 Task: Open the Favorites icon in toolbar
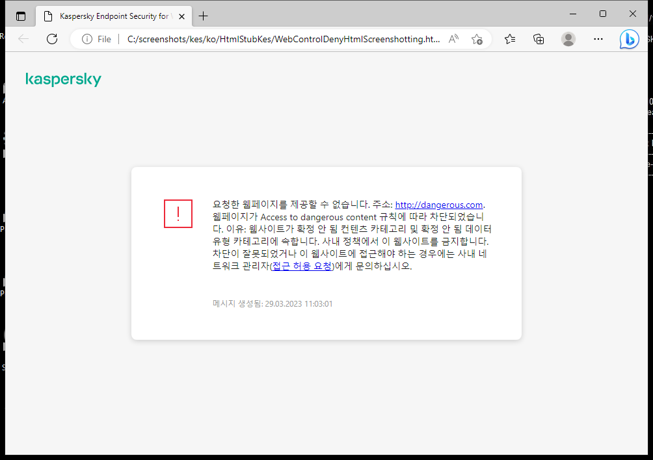click(x=509, y=39)
